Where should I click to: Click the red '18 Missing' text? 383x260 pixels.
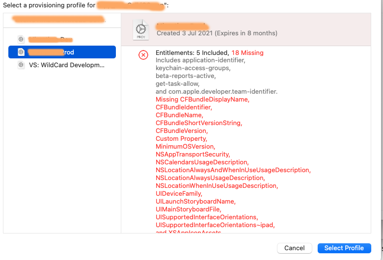coord(247,52)
